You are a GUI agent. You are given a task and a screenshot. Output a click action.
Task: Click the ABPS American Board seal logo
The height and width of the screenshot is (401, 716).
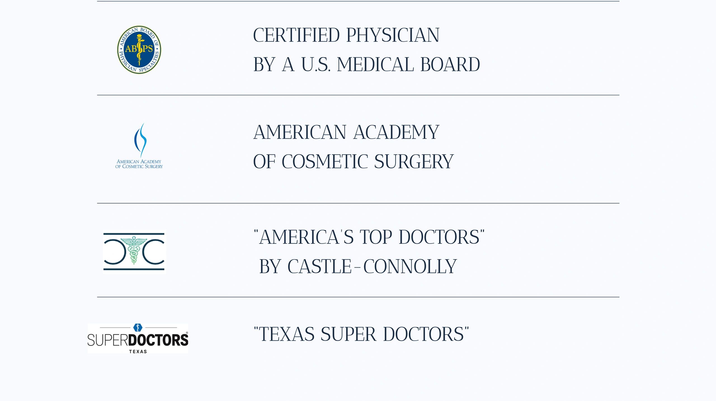139,49
